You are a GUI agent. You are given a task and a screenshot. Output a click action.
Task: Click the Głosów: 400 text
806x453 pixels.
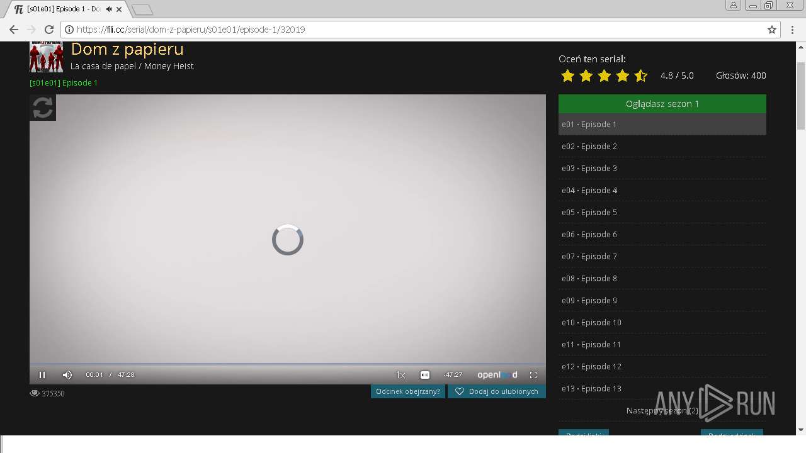741,76
